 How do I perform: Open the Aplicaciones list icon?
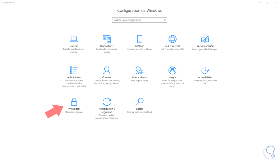pos(74,70)
